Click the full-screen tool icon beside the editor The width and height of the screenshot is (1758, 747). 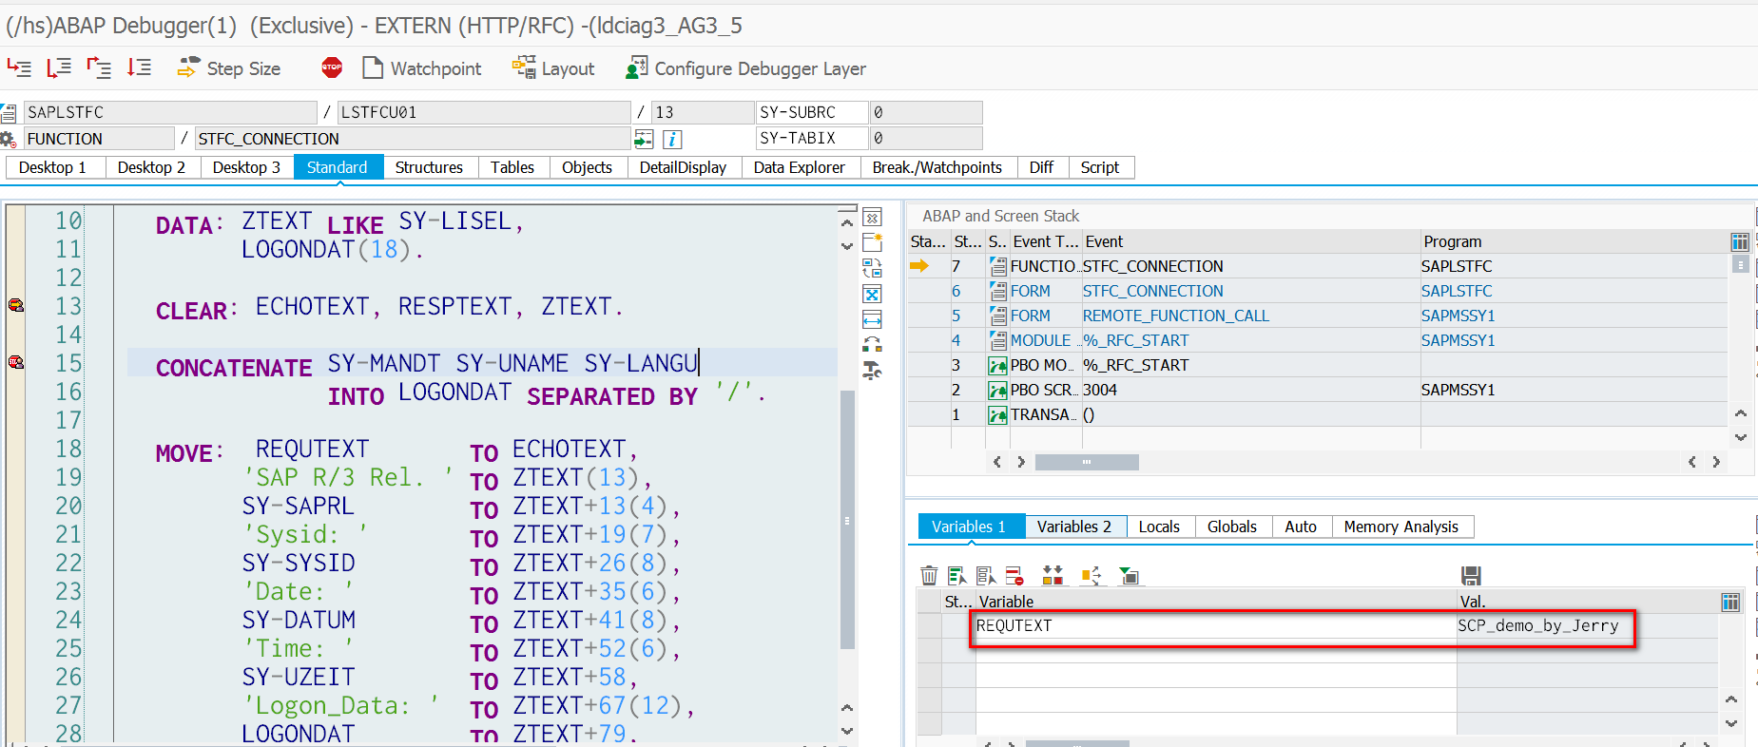click(872, 295)
